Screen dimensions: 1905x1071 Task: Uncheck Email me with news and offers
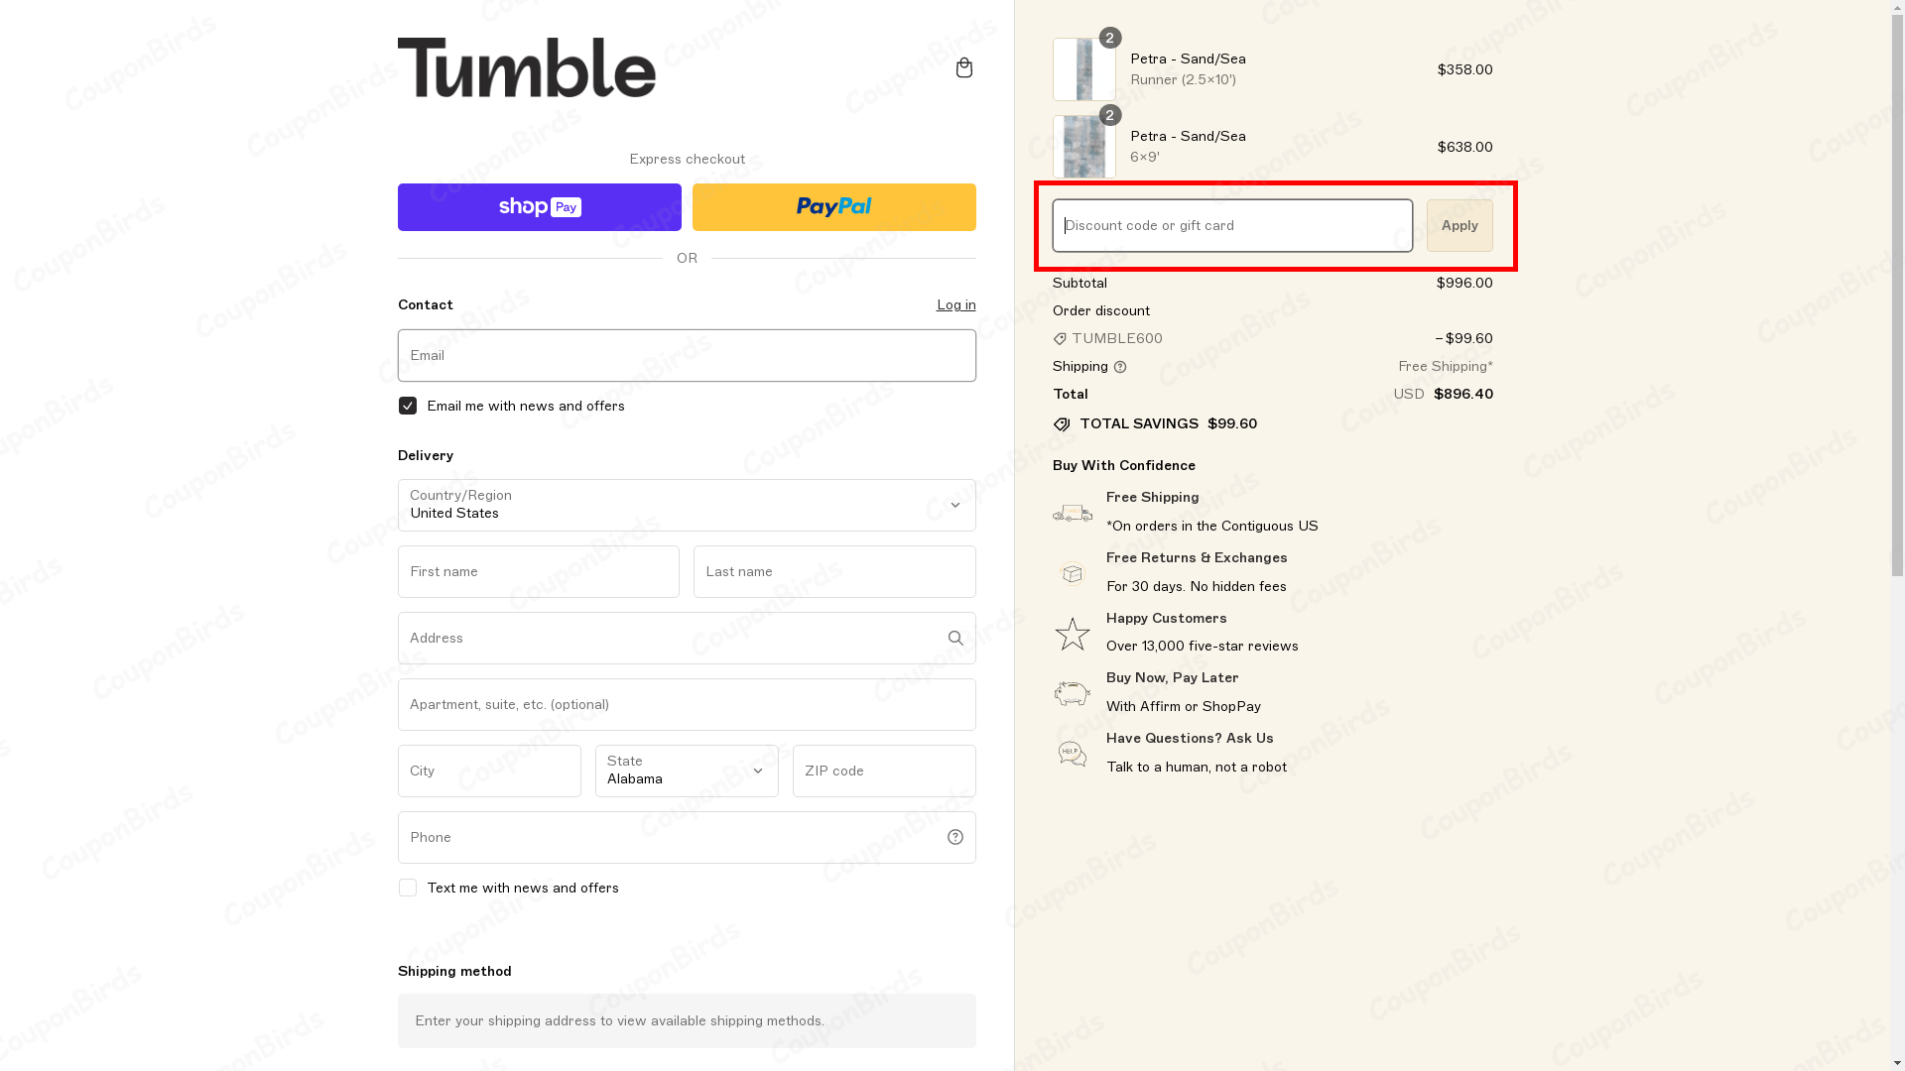pos(408,406)
